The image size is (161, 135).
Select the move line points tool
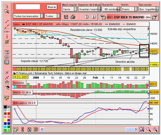(7, 78)
